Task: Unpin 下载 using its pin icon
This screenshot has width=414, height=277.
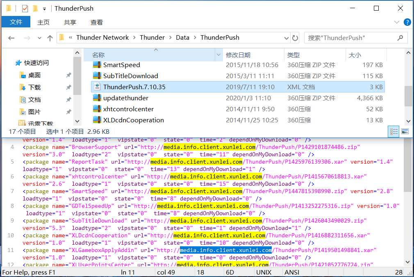Action: coord(68,87)
